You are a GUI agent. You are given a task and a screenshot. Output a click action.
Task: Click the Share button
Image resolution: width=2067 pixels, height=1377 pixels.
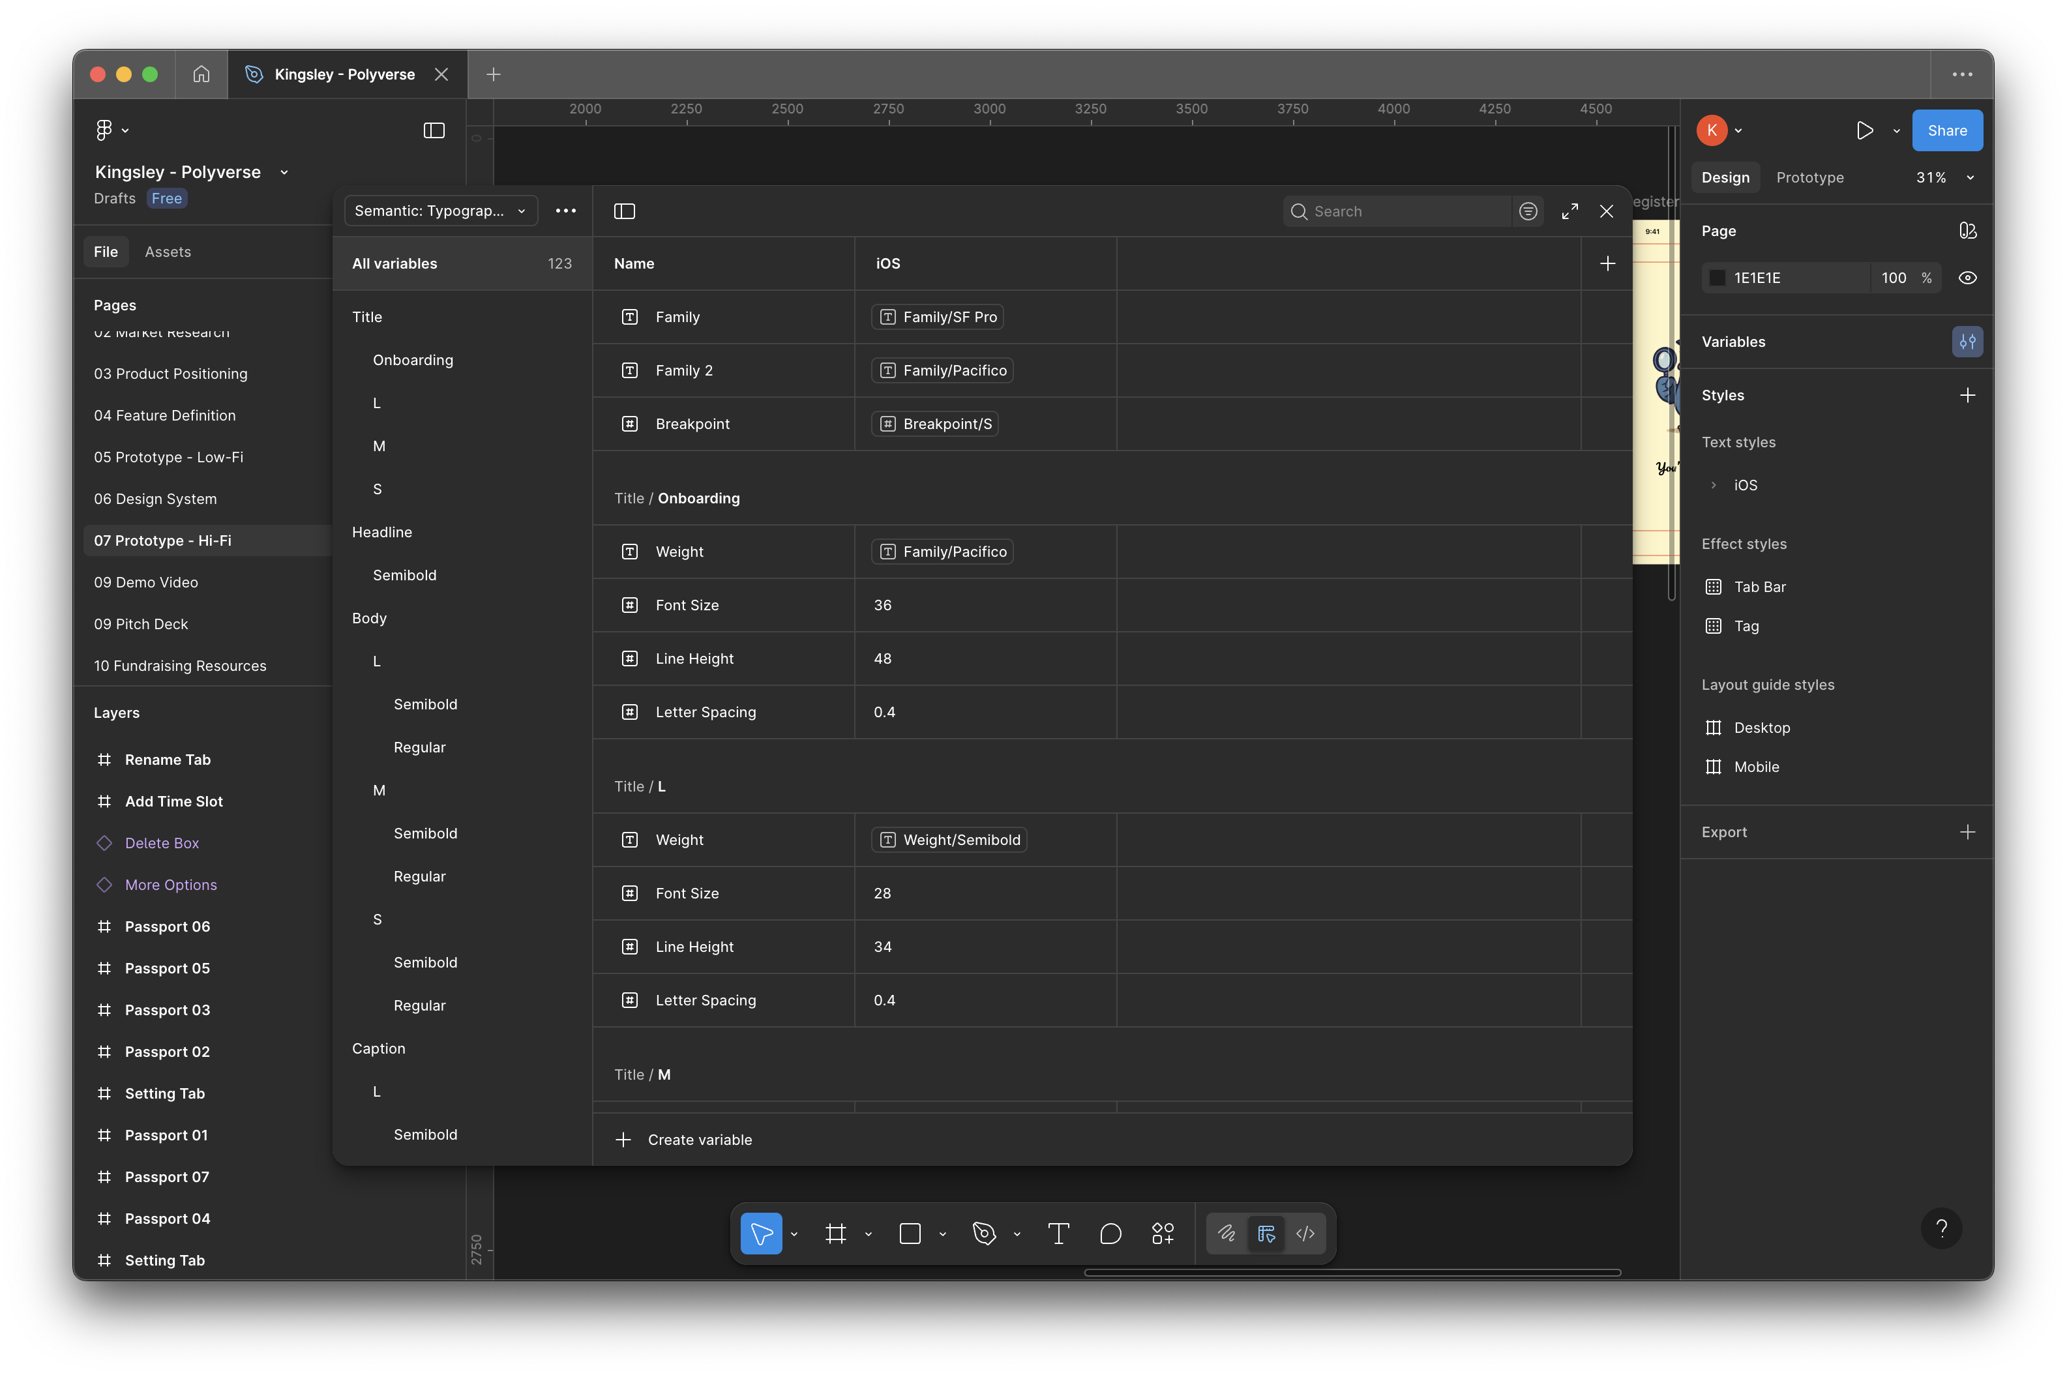coord(1946,131)
